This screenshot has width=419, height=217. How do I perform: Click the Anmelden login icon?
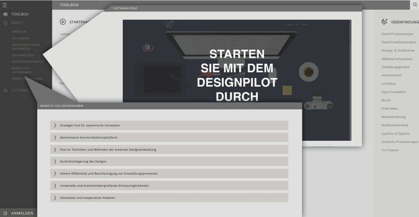click(x=5, y=213)
